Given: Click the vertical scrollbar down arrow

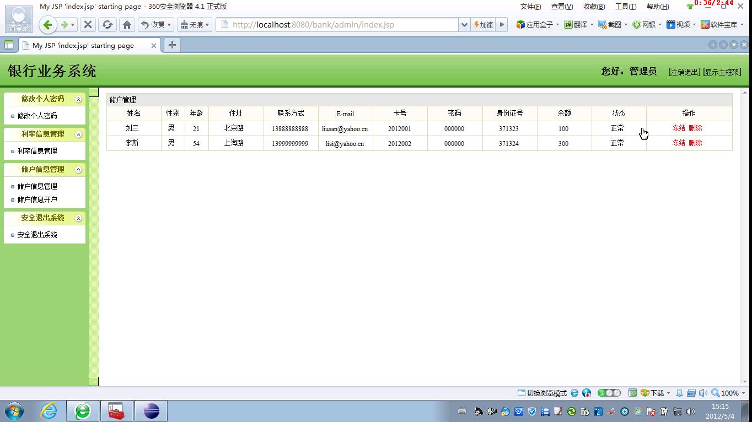Looking at the screenshot, I should 745,381.
